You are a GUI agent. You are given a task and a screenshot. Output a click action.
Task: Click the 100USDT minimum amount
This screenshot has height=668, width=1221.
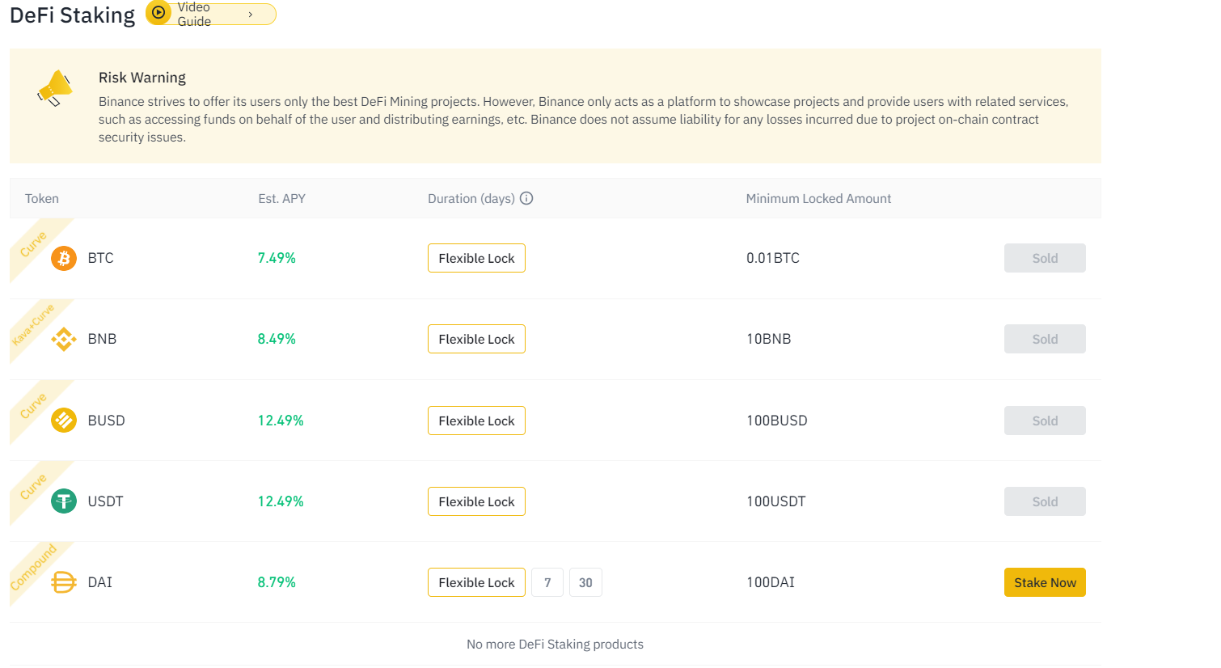point(775,501)
